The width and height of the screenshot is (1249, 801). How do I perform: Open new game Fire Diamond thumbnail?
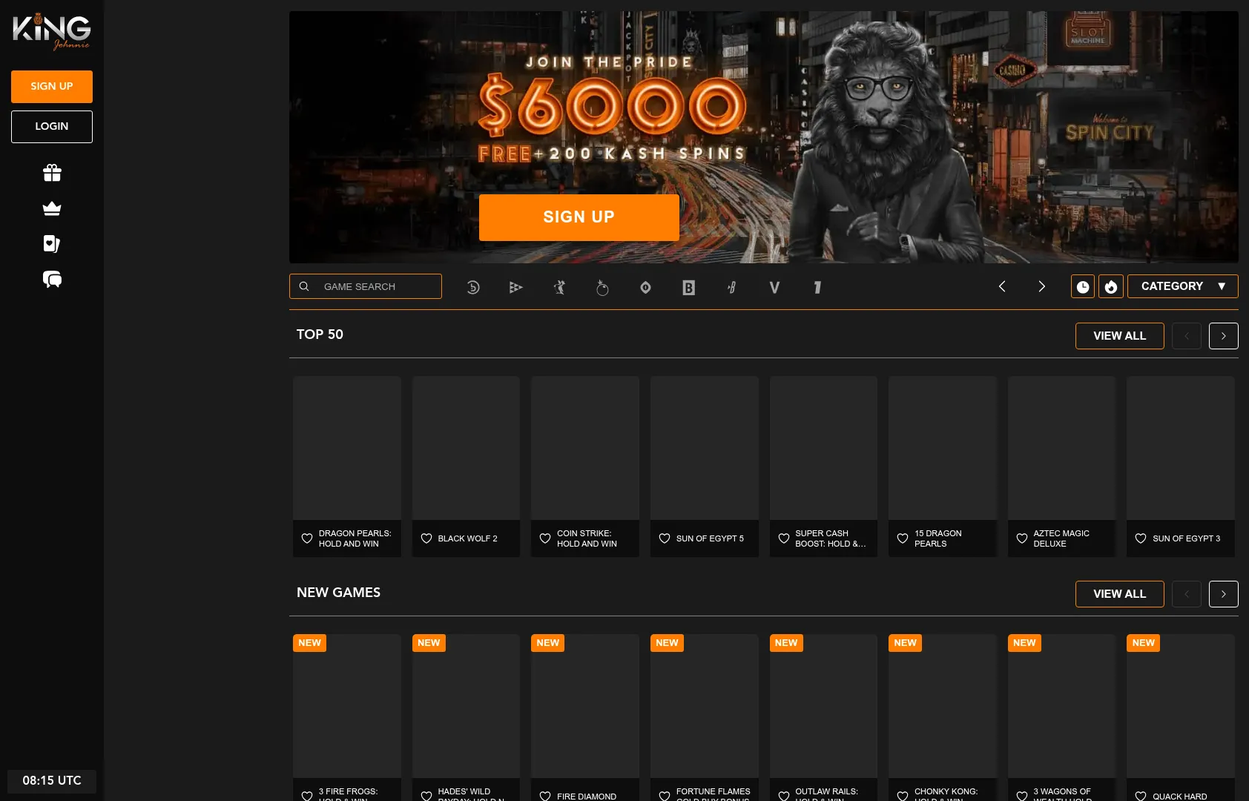pos(585,706)
